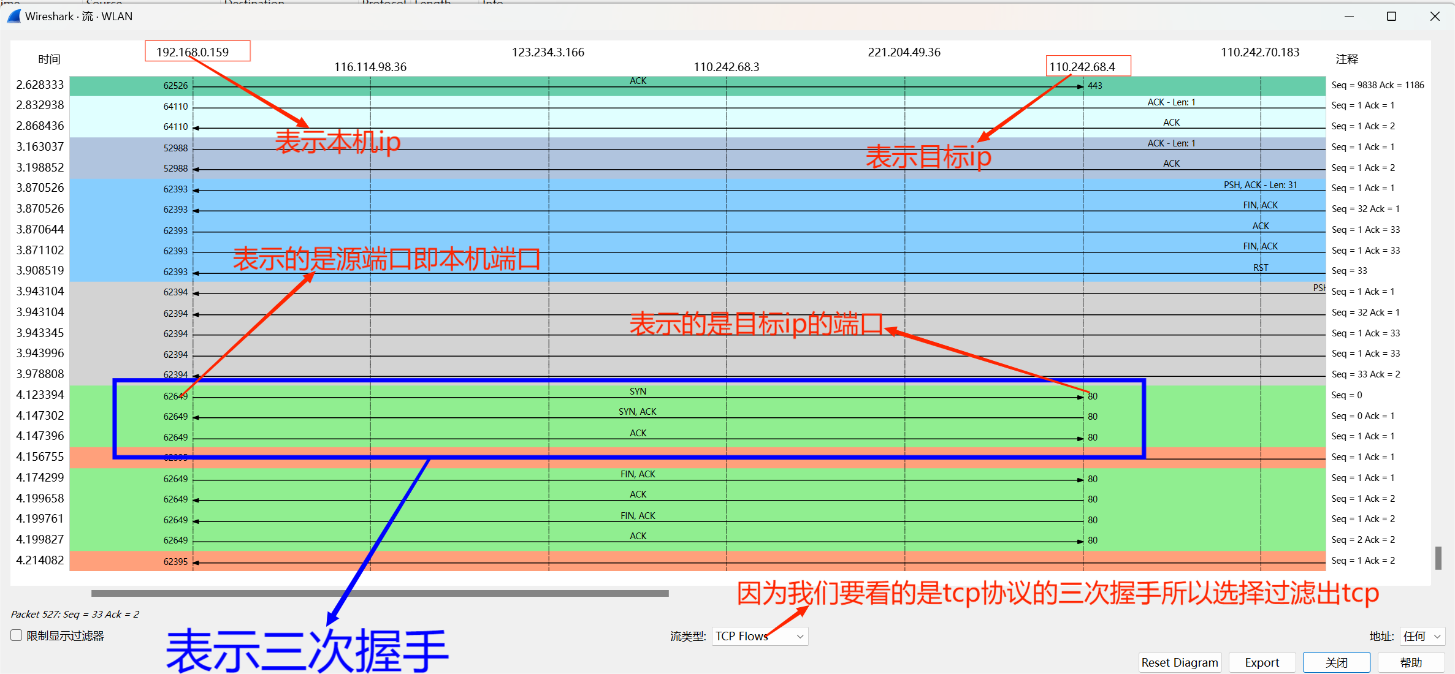Click the 注释 column header

1347,59
